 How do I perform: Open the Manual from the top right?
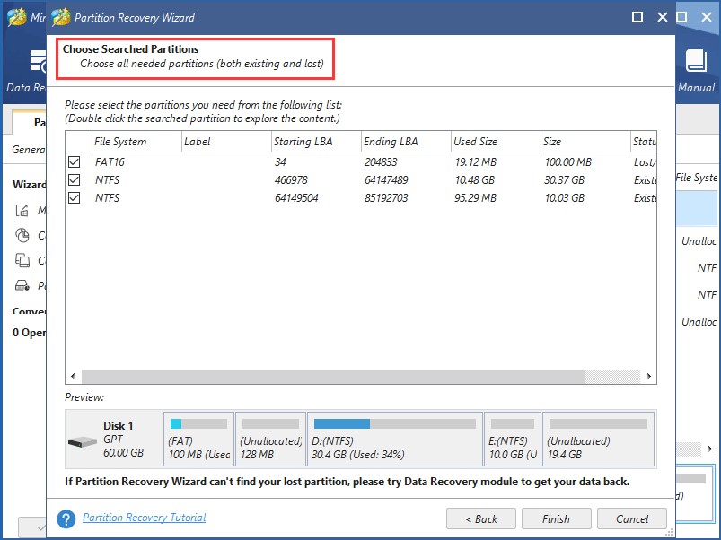(x=699, y=67)
